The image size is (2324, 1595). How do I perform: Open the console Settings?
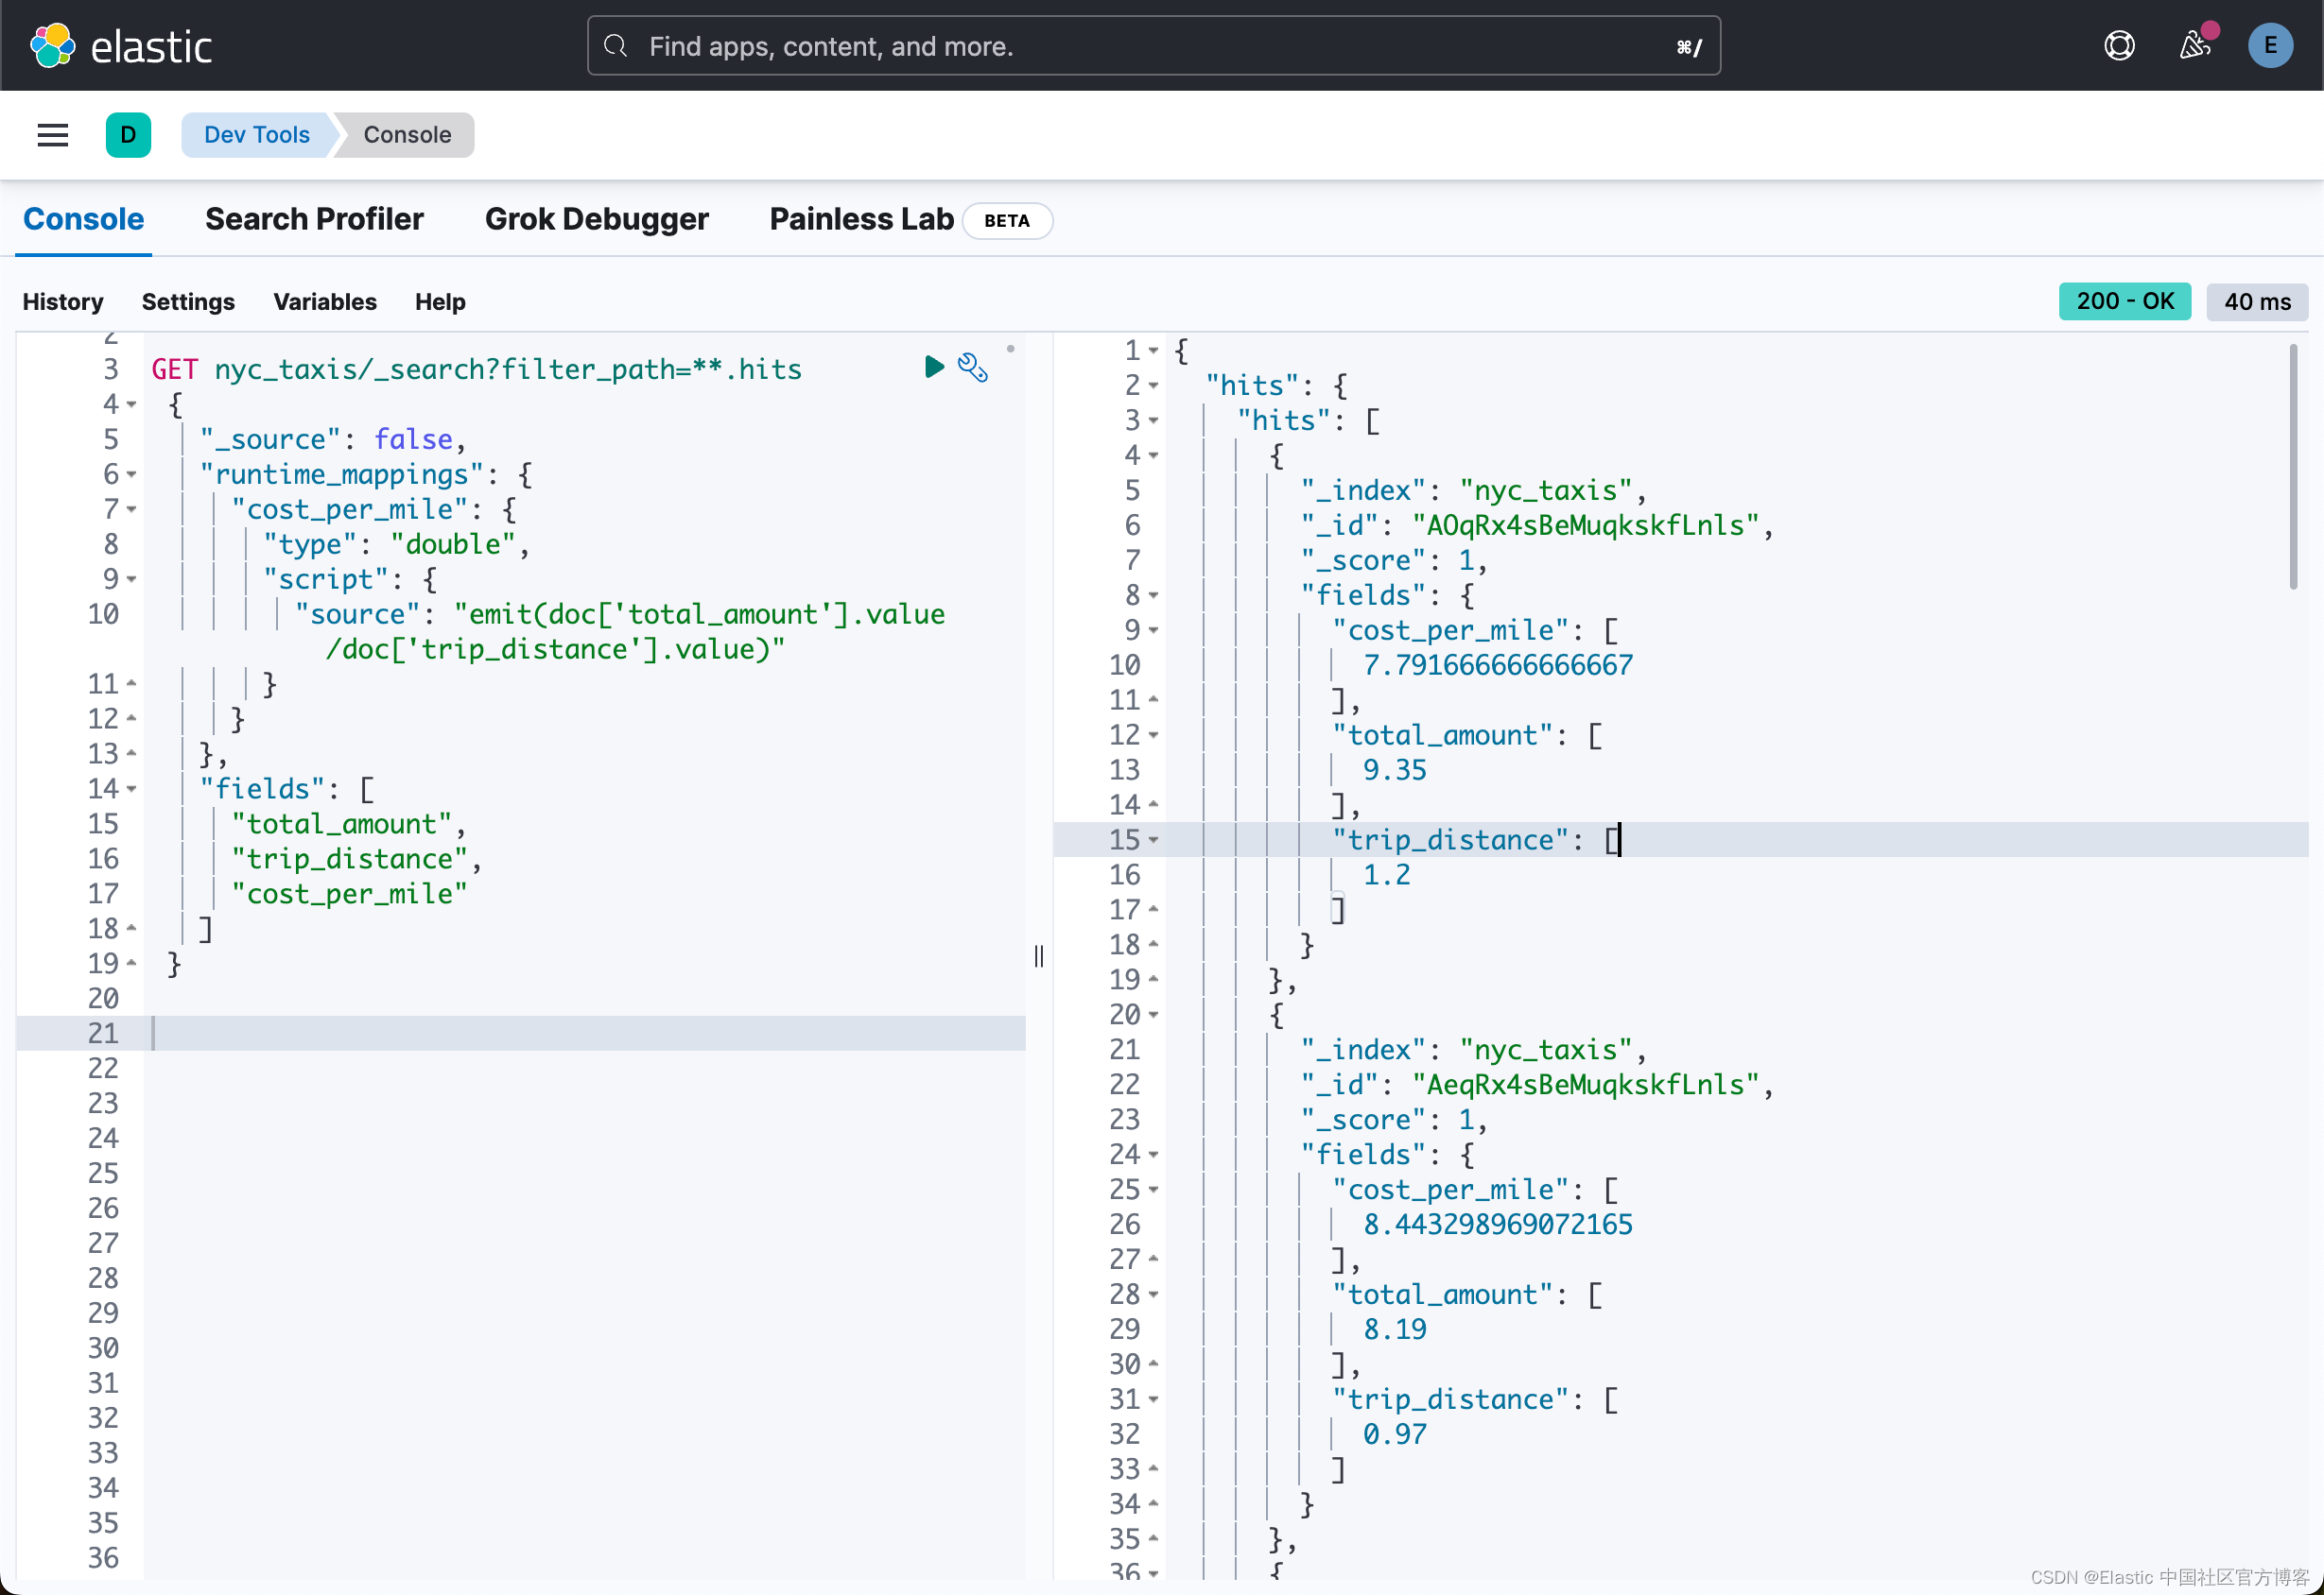(188, 301)
